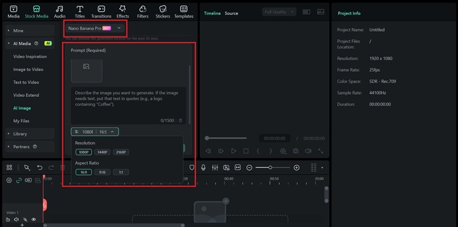Click the reference image upload box

point(86,71)
